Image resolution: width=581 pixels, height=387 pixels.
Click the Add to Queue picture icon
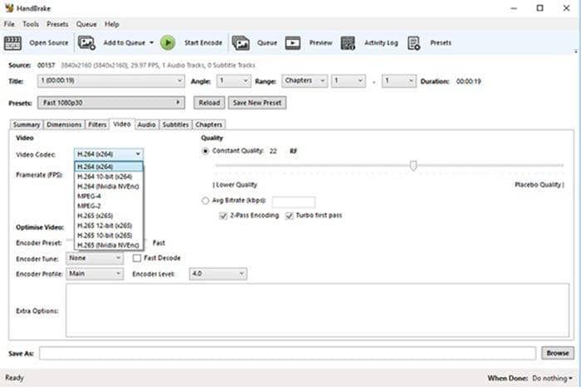86,43
